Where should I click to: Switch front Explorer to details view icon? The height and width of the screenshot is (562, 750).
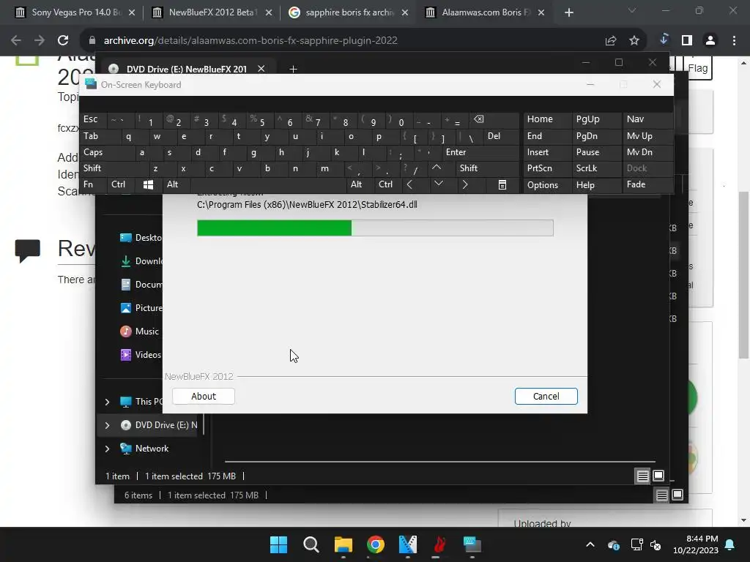pyautogui.click(x=642, y=476)
